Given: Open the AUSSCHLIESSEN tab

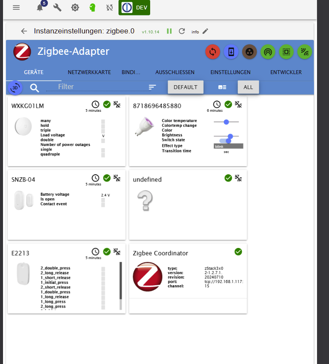Looking at the screenshot, I should (x=175, y=72).
